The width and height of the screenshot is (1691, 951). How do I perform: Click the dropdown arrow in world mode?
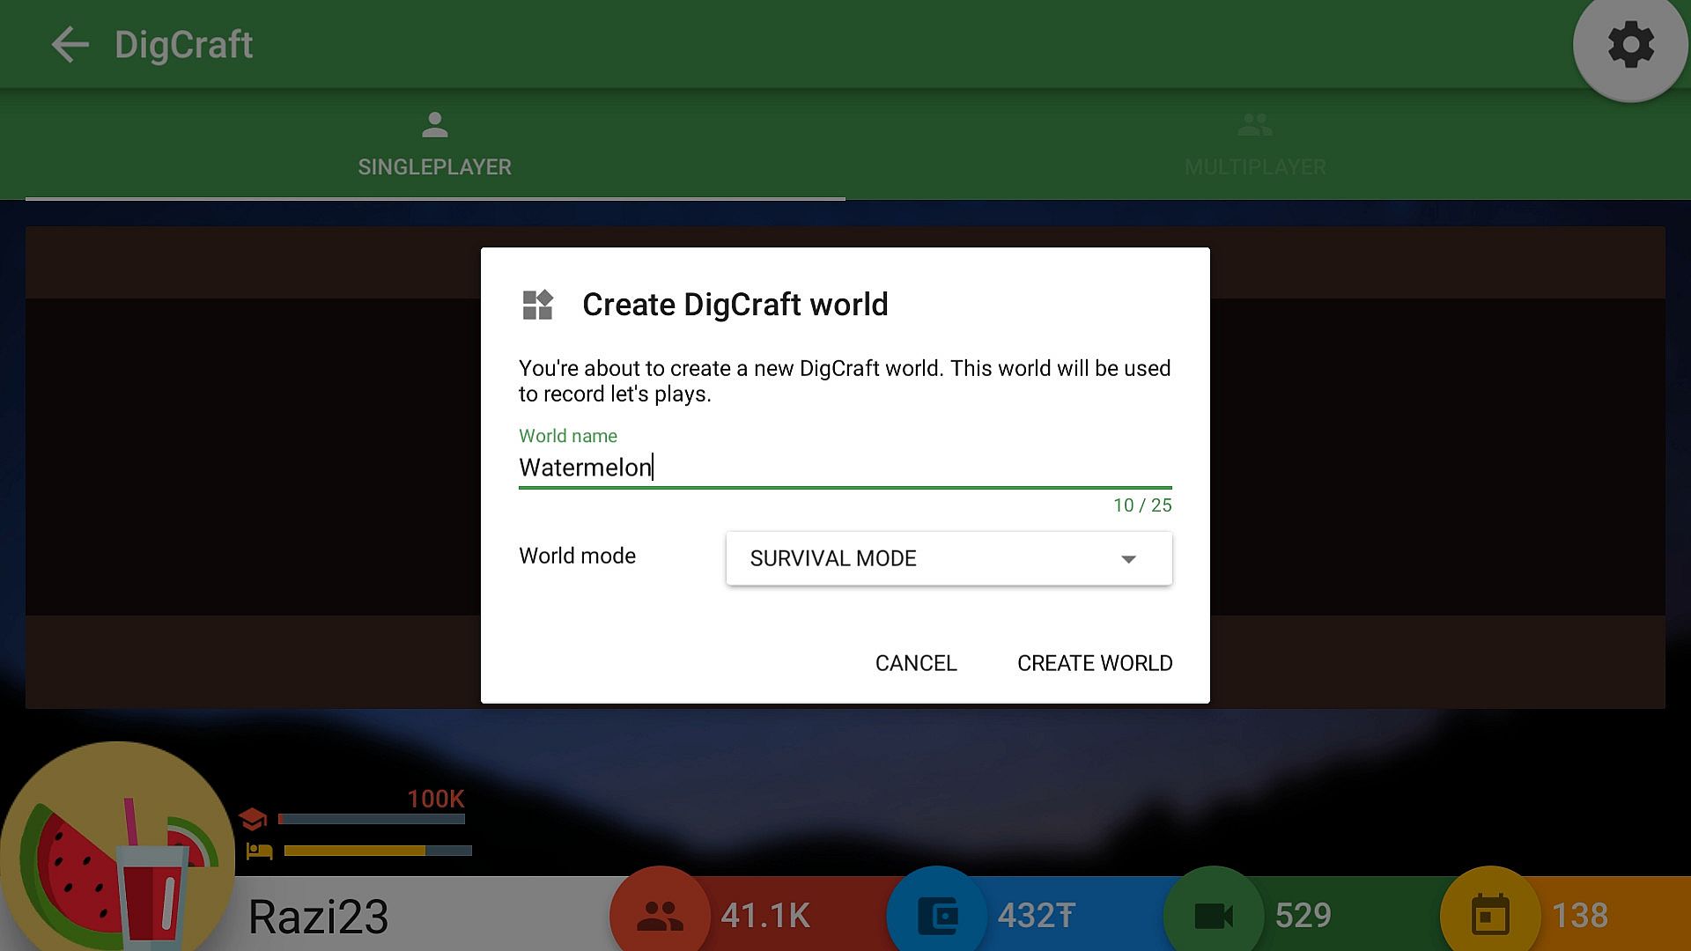coord(1128,559)
